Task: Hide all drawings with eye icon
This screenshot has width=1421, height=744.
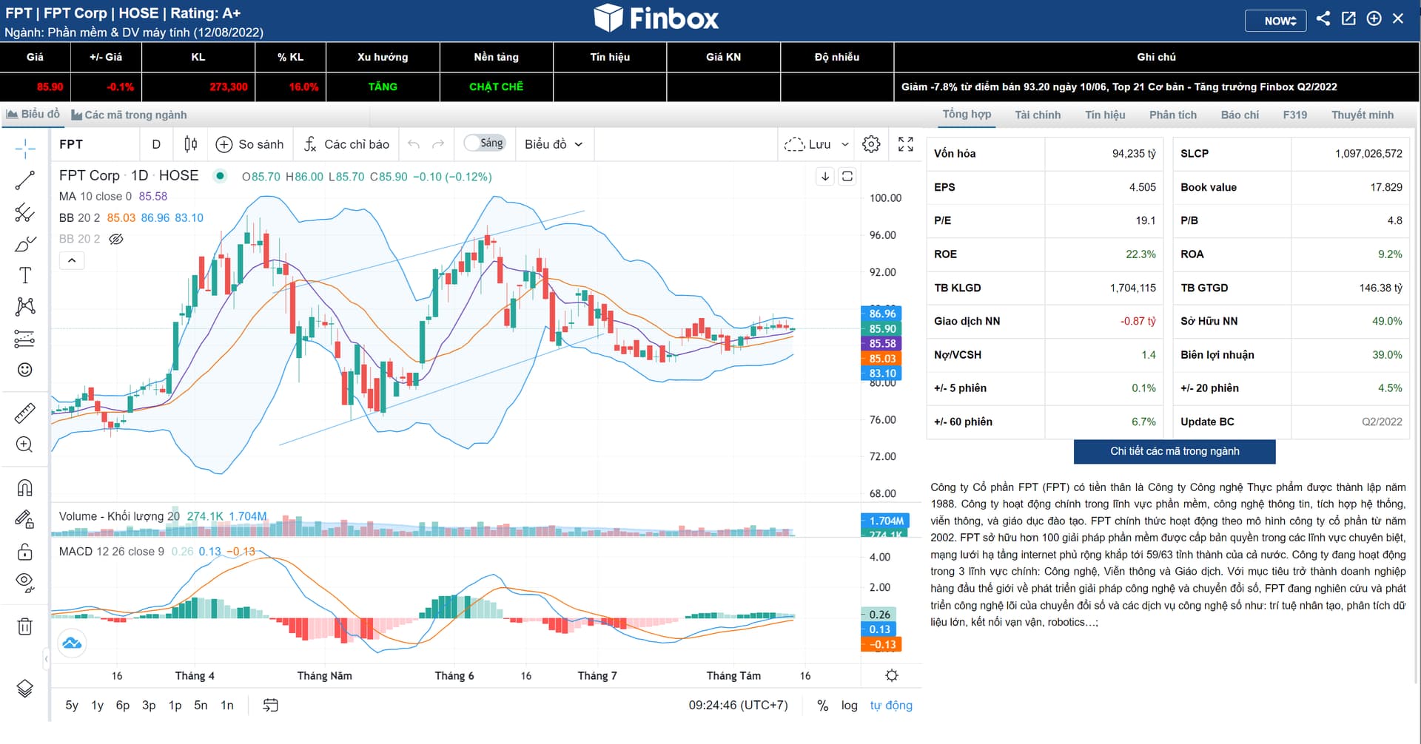Action: (x=25, y=583)
